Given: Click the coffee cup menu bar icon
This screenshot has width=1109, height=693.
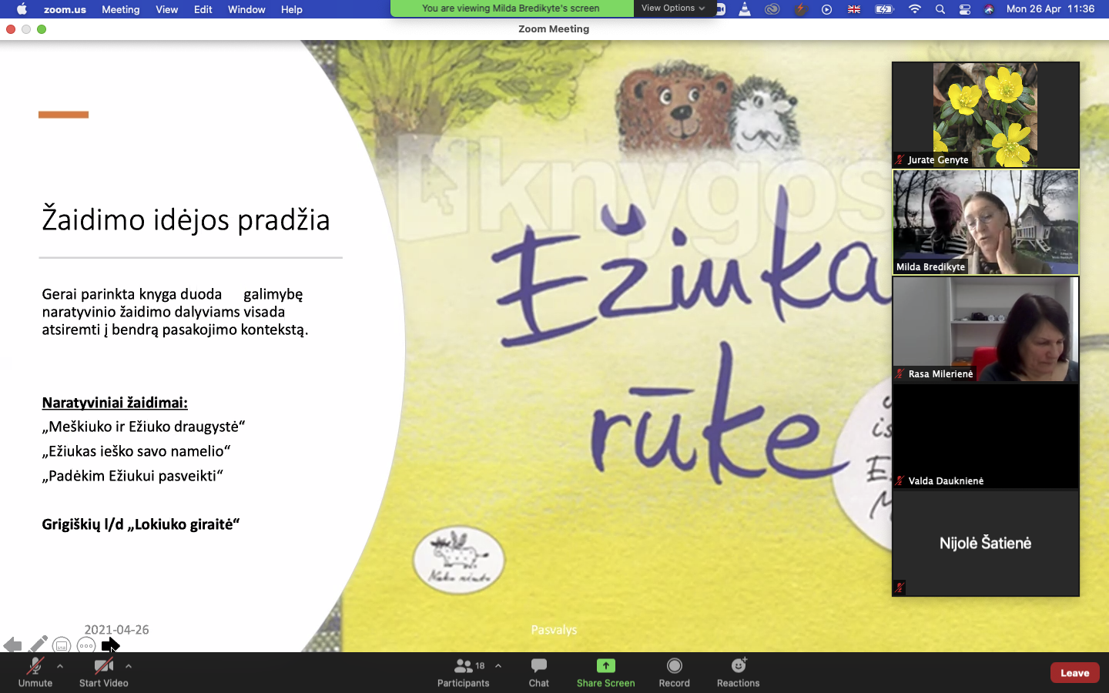Looking at the screenshot, I should pyautogui.click(x=800, y=9).
